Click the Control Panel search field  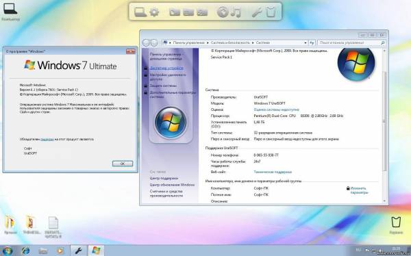pyautogui.click(x=351, y=42)
